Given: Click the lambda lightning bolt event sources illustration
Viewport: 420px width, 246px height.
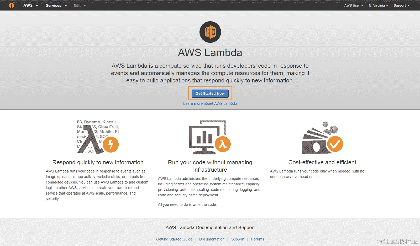Looking at the screenshot, I should point(98,137).
